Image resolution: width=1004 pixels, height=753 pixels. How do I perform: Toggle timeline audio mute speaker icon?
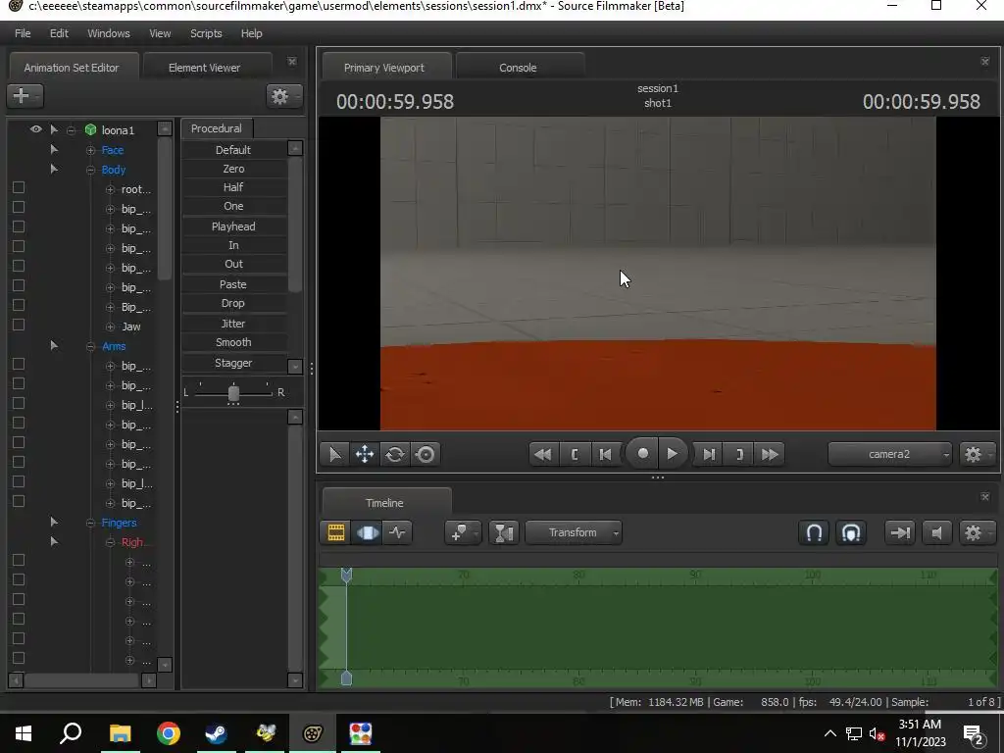tap(936, 532)
